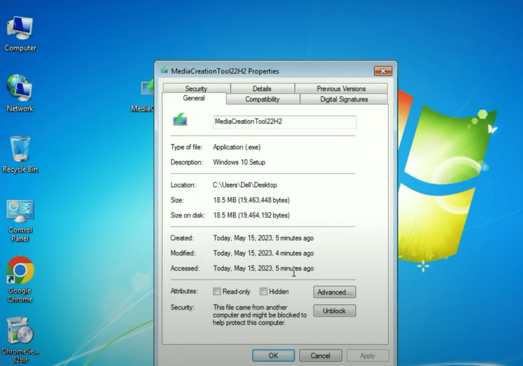The height and width of the screenshot is (366, 523).
Task: Check the Hidden attribute checkbox
Action: (263, 291)
